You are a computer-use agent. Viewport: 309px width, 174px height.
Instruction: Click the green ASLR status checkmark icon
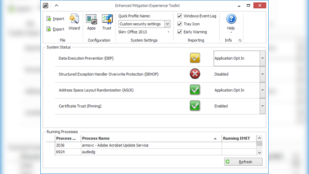click(195, 90)
